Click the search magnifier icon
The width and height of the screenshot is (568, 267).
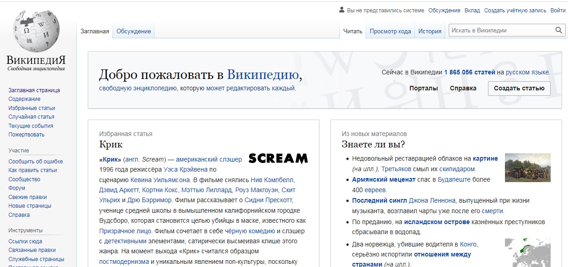559,30
